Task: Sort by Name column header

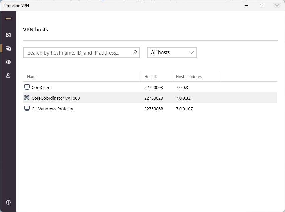Action: [32, 77]
